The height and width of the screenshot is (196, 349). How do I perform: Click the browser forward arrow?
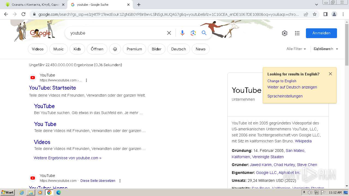click(x=15, y=14)
